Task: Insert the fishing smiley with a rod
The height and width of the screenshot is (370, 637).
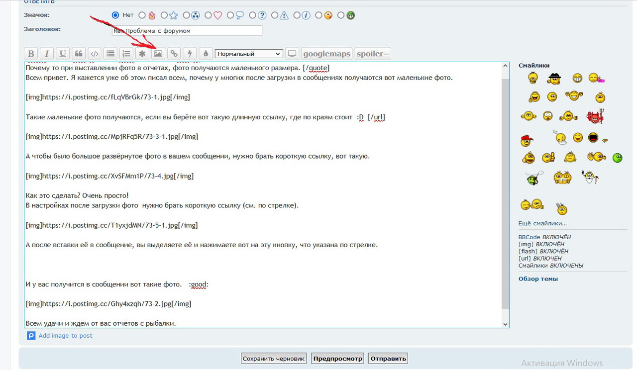Action: pos(534,177)
